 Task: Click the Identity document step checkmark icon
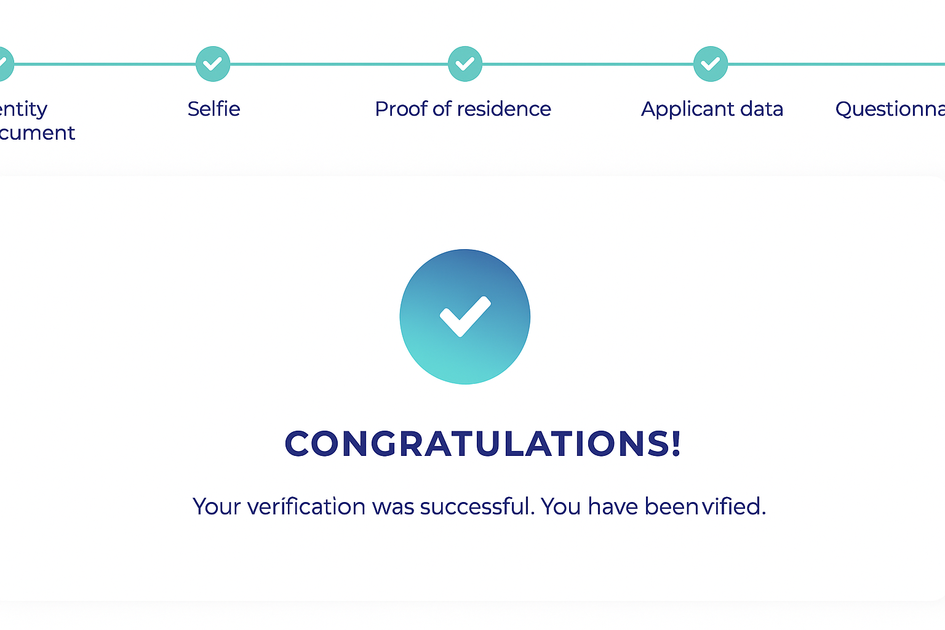(4, 64)
